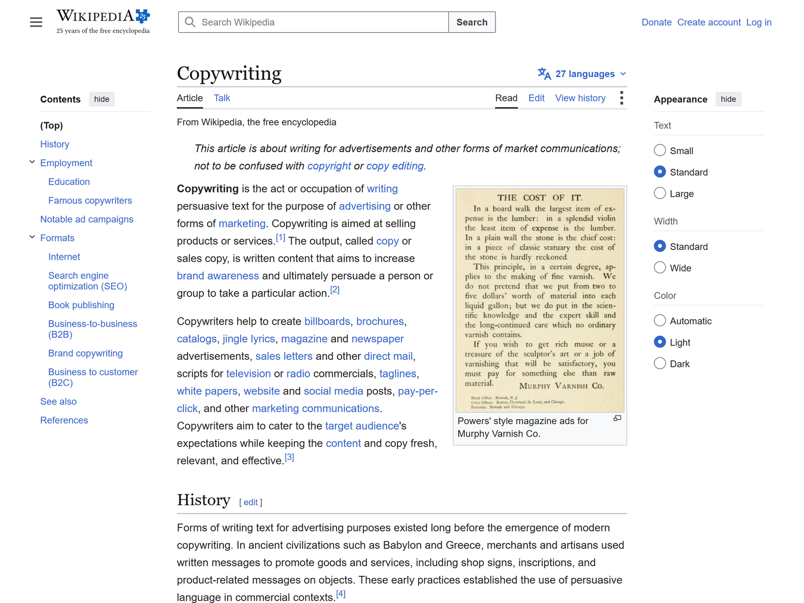This screenshot has width=804, height=603.
Task: Open the Edit tab
Action: [536, 98]
